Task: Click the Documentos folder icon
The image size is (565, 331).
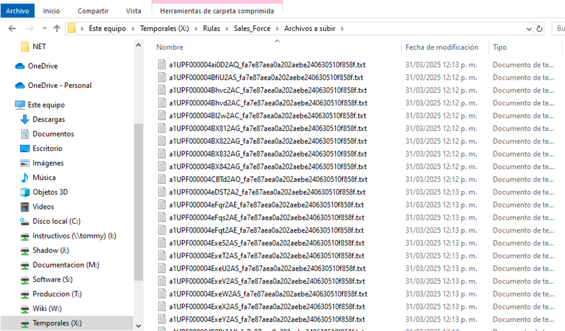Action: [x=25, y=134]
